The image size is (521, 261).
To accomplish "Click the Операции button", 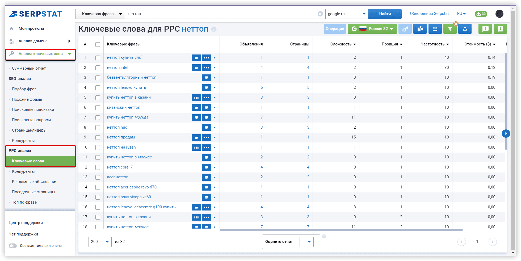I will (x=335, y=29).
